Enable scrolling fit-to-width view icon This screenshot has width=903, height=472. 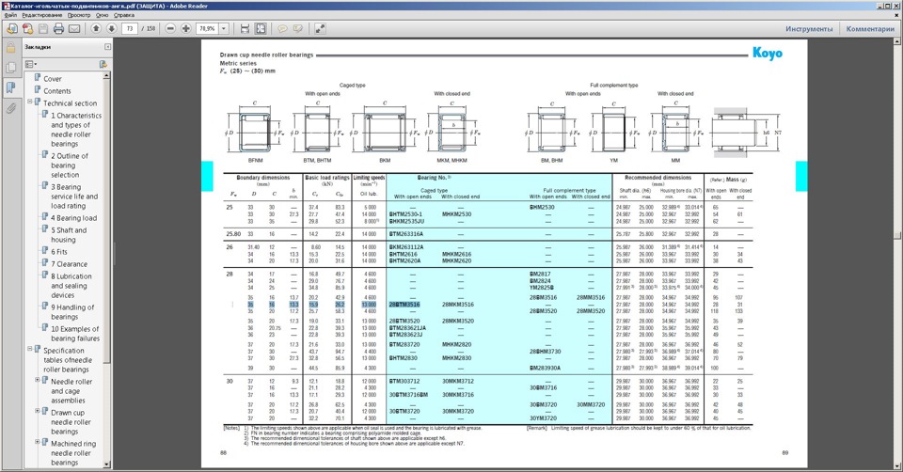(x=246, y=28)
